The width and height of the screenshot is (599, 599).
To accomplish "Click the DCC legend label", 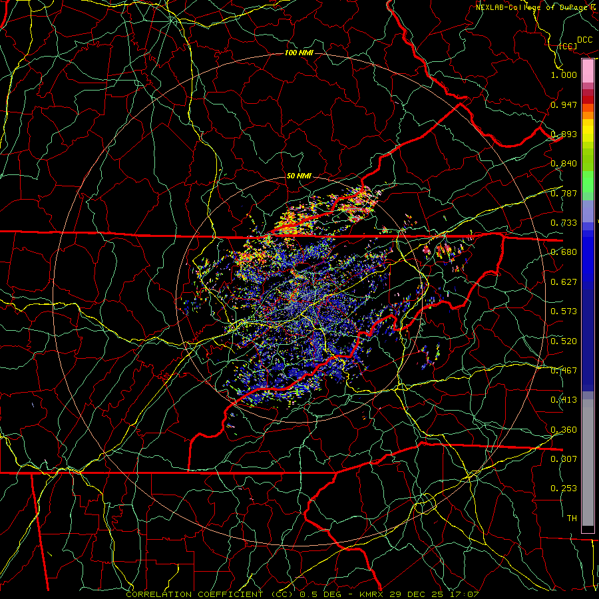I will 585,40.
